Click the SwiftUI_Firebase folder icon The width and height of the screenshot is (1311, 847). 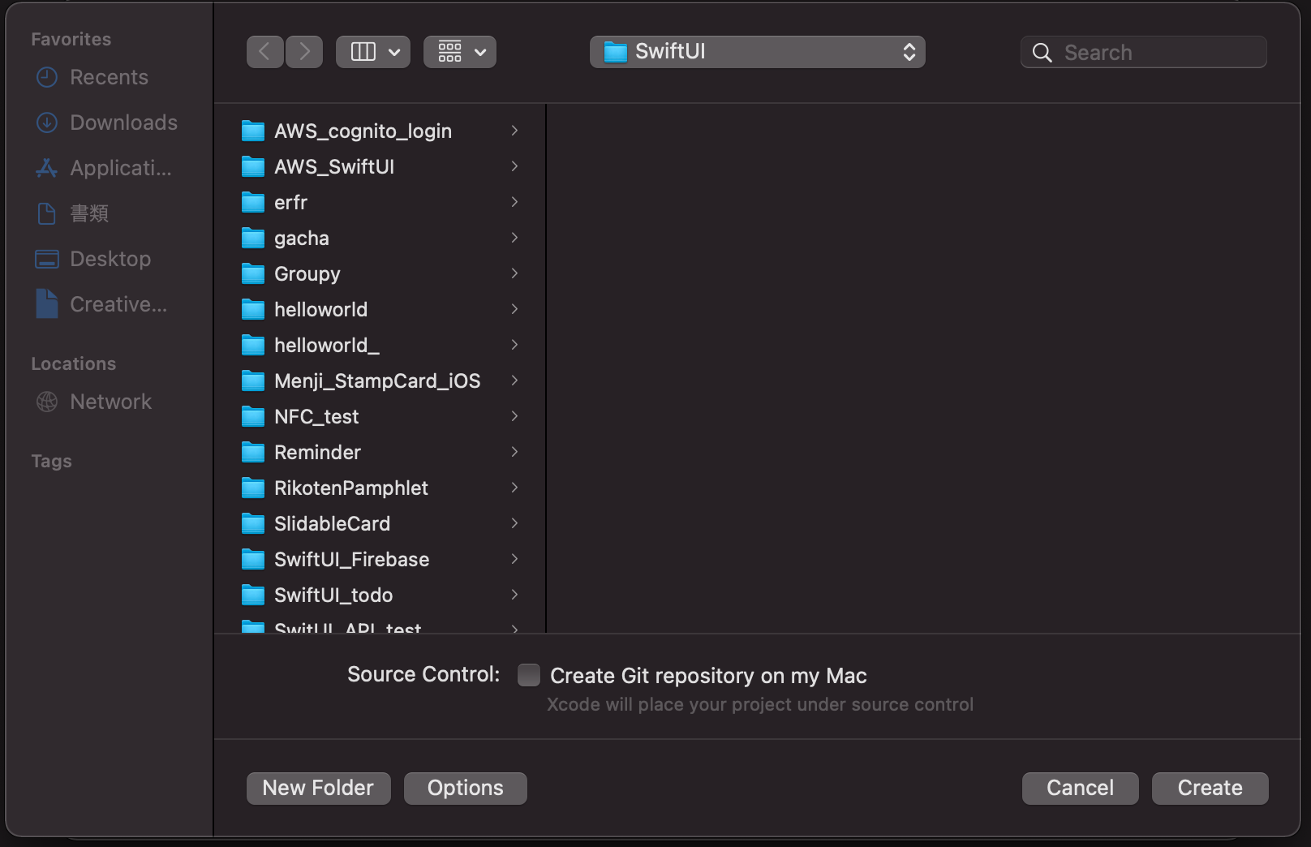pyautogui.click(x=253, y=559)
